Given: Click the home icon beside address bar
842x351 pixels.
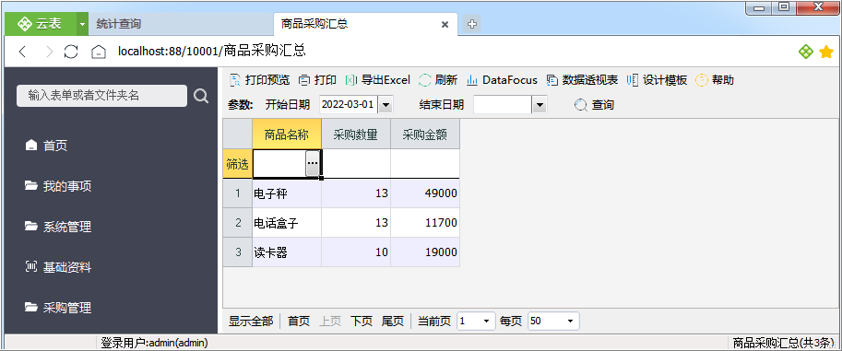Looking at the screenshot, I should point(99,52).
